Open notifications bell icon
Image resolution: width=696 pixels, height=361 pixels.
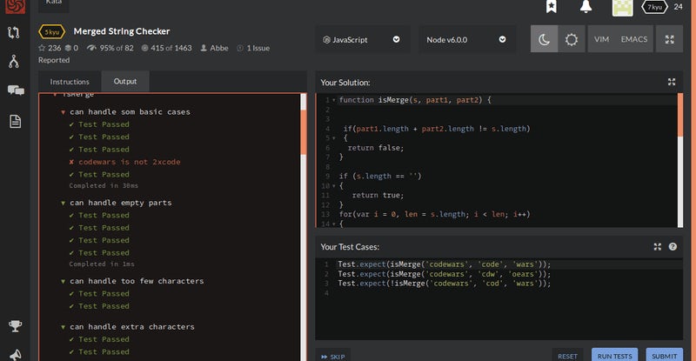pos(586,7)
